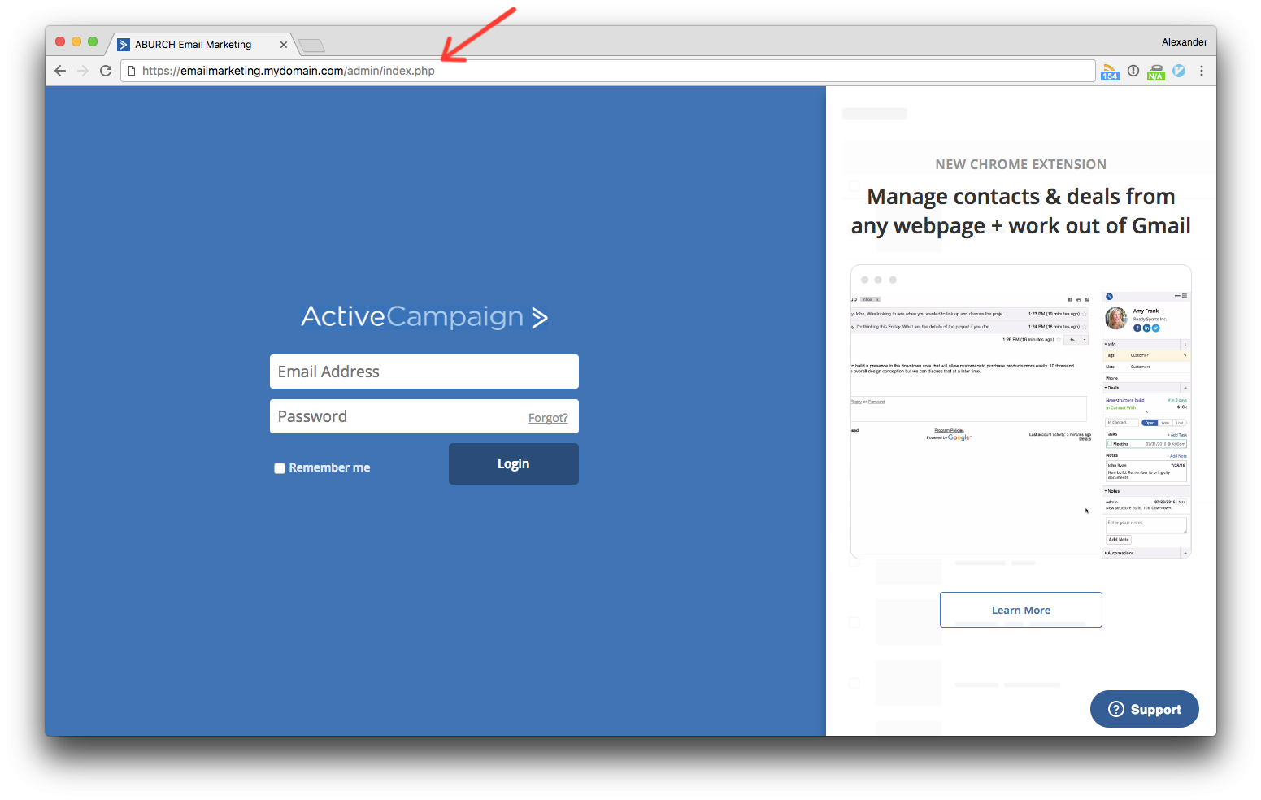
Task: Close the ABURCH Email Marketing tab
Action: 284,45
